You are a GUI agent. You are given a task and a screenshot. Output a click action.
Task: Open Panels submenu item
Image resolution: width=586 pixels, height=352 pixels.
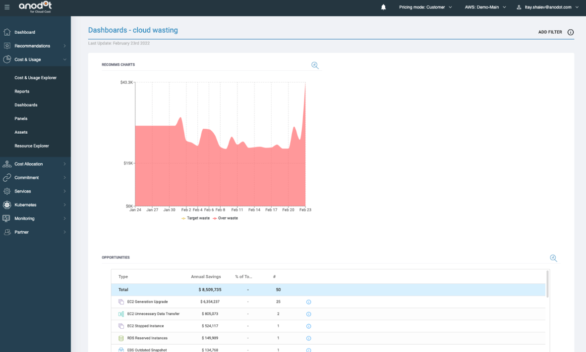[21, 119]
